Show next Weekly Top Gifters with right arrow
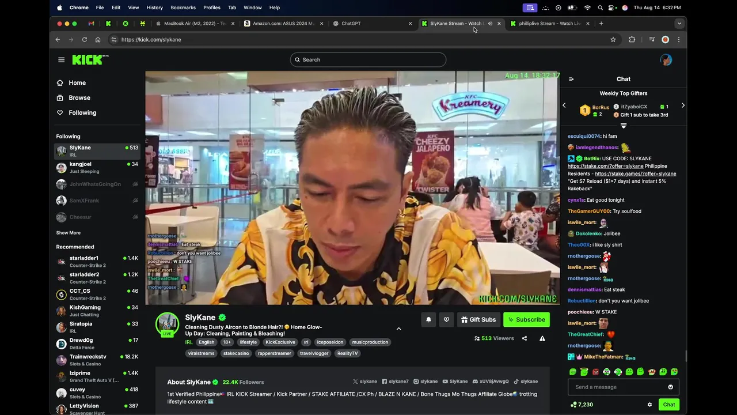Screen dimensions: 737x415 coord(683,105)
